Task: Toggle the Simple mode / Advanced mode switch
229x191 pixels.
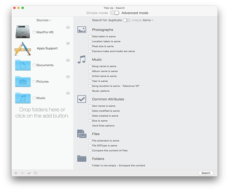Action: pos(114,13)
